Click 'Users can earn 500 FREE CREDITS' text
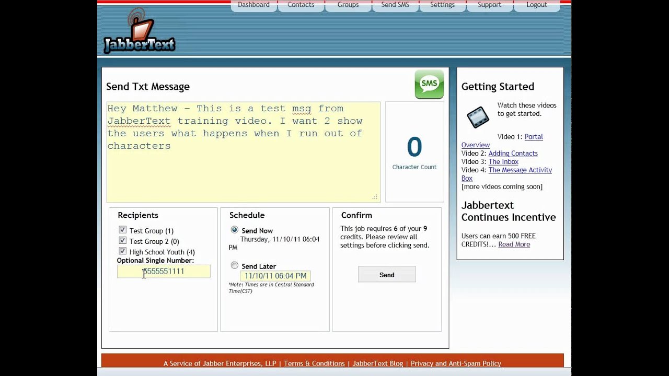The width and height of the screenshot is (669, 376). pos(498,240)
